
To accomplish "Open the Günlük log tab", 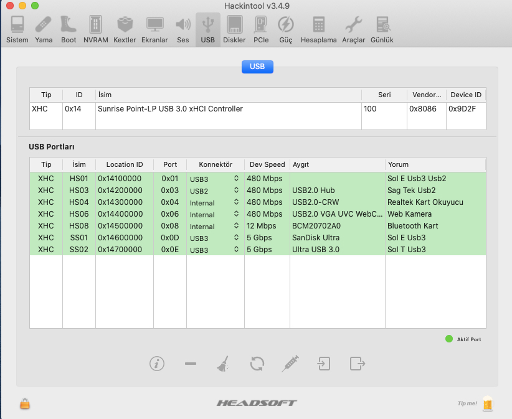I will pyautogui.click(x=382, y=29).
